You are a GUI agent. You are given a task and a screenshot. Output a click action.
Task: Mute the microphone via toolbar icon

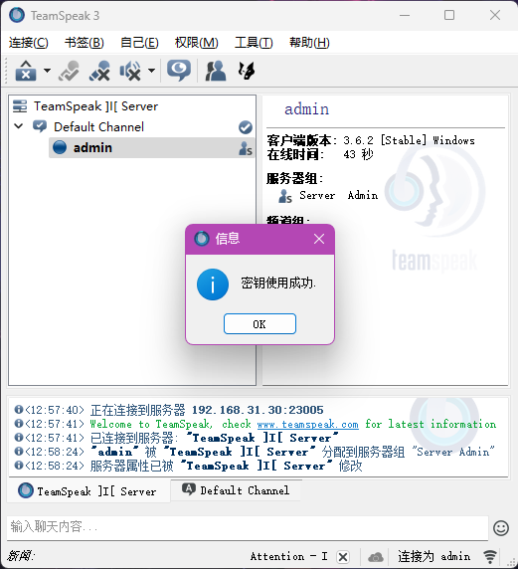[99, 71]
